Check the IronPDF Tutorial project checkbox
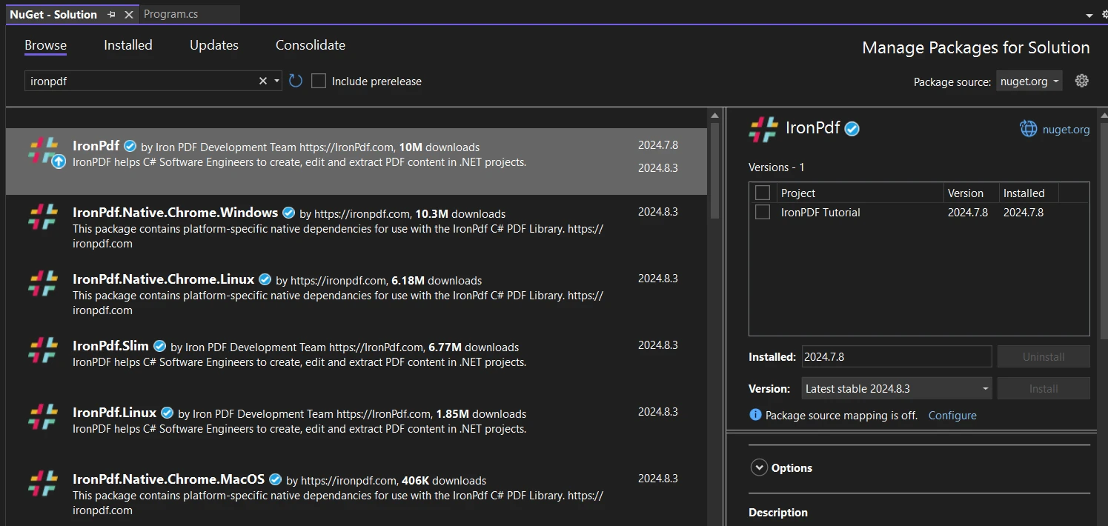The width and height of the screenshot is (1108, 526). tap(762, 212)
